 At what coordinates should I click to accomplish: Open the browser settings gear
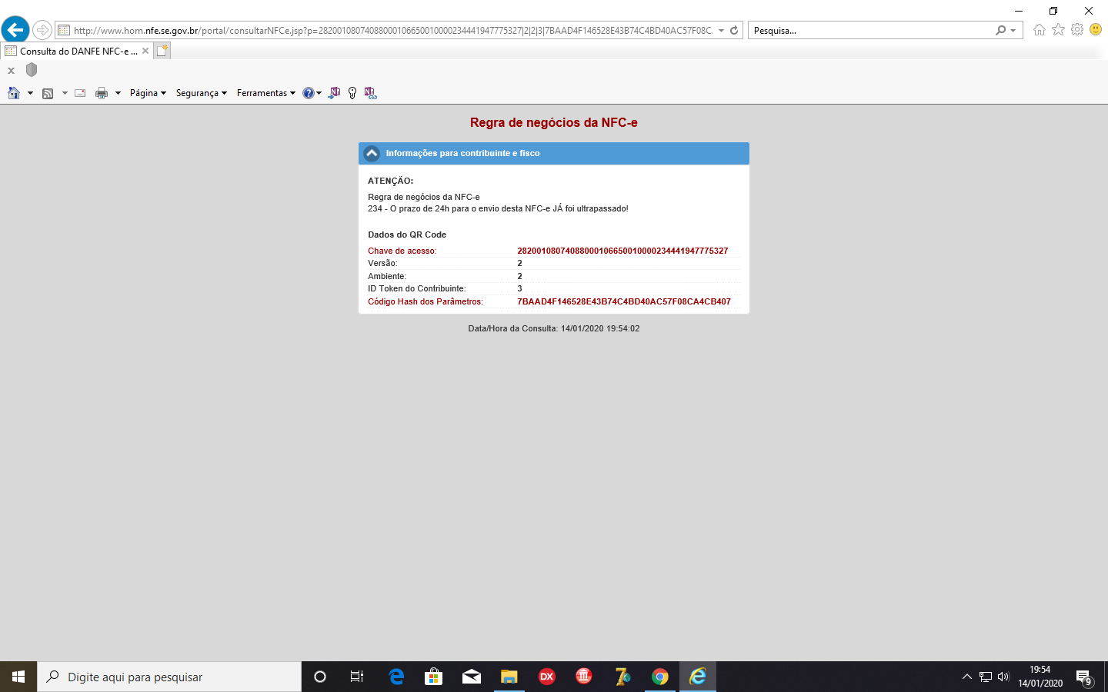[1077, 29]
